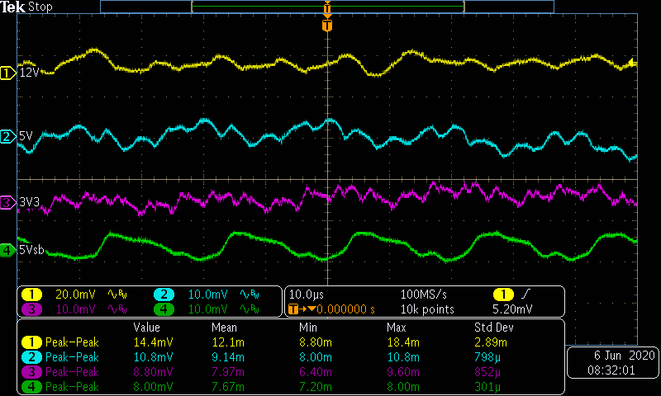Select channel 1 ground marker for 12V

point(7,73)
